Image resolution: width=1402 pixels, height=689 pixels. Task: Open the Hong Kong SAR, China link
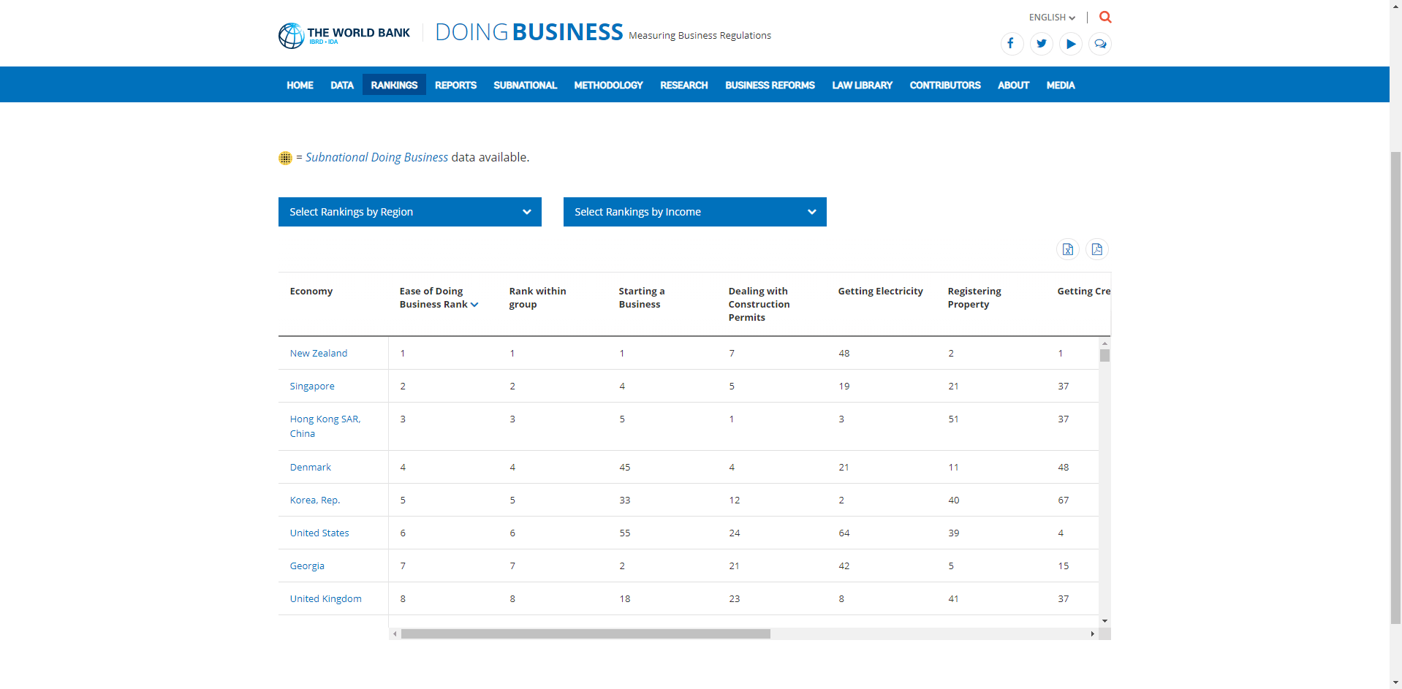(x=325, y=426)
